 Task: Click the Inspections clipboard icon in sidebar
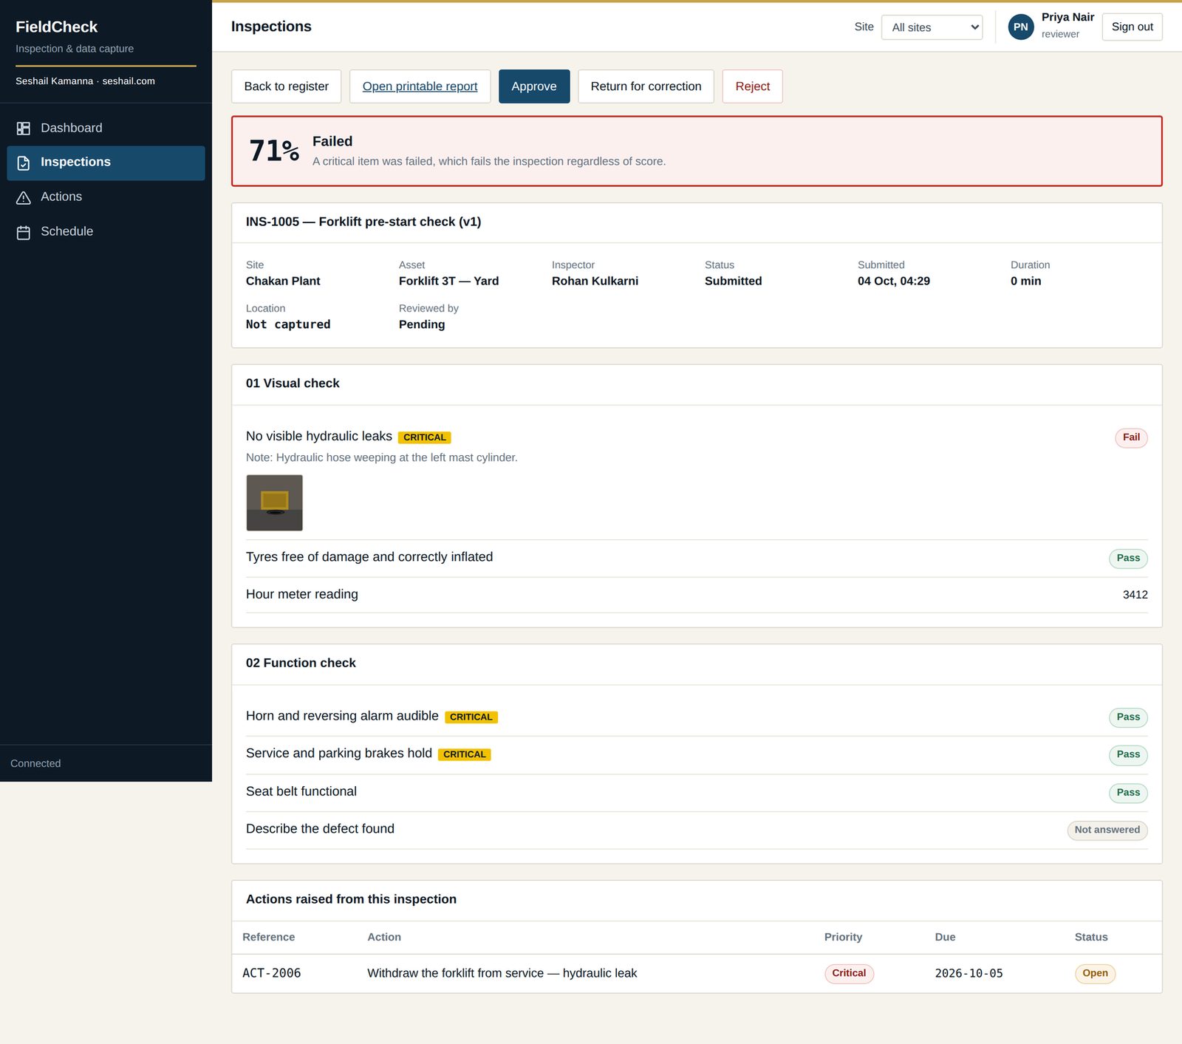[24, 163]
